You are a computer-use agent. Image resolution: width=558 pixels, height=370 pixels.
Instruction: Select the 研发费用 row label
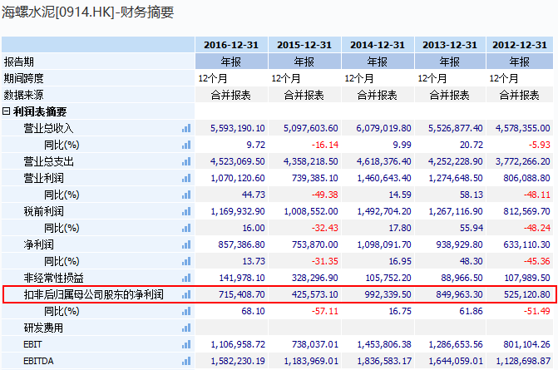pyautogui.click(x=43, y=328)
